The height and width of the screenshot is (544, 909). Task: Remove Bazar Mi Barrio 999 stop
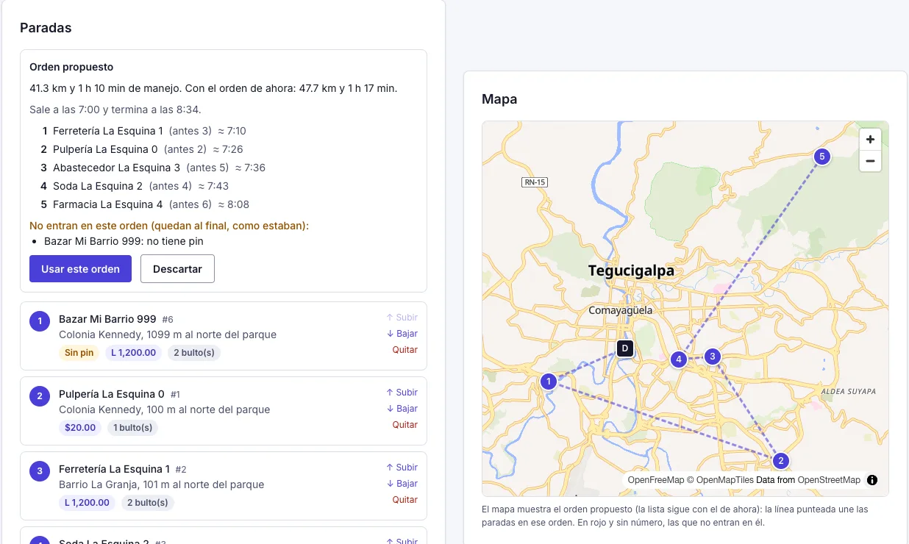(405, 350)
